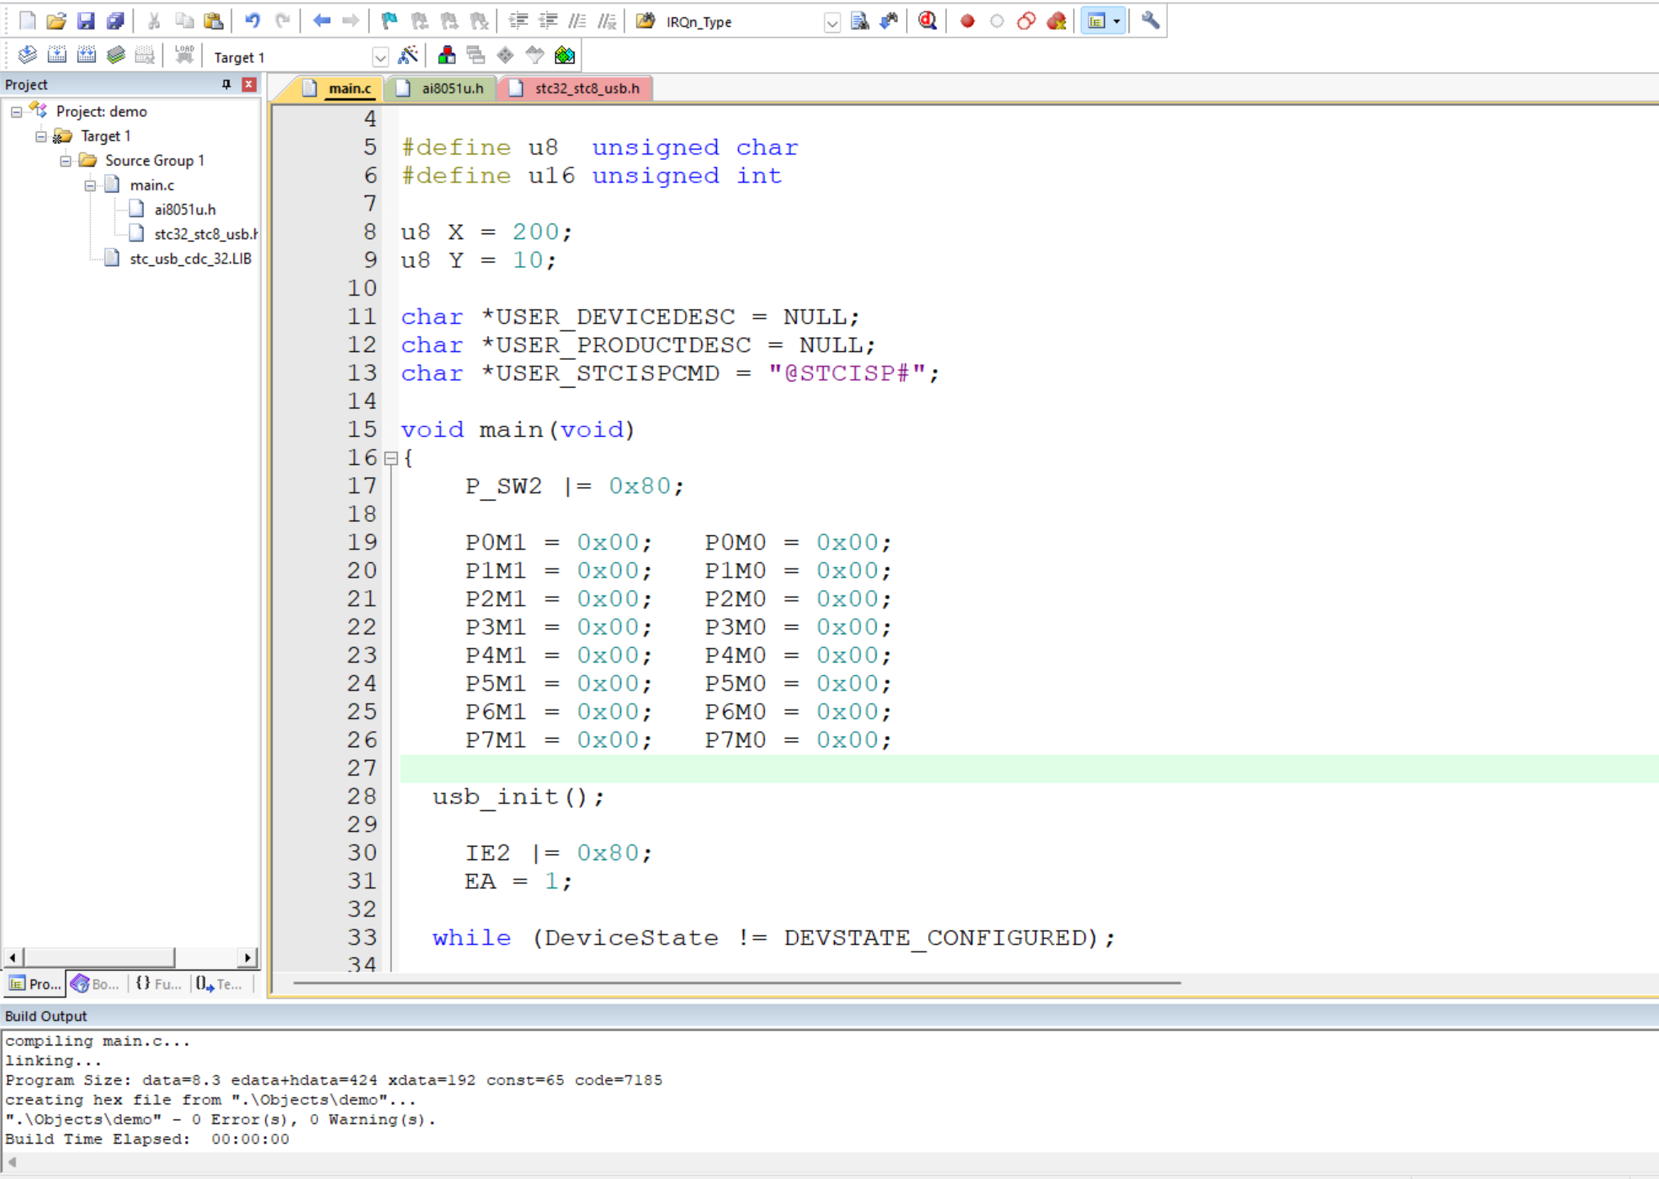Switch to the stc32_stc8_usb.h editor tab

[x=575, y=88]
